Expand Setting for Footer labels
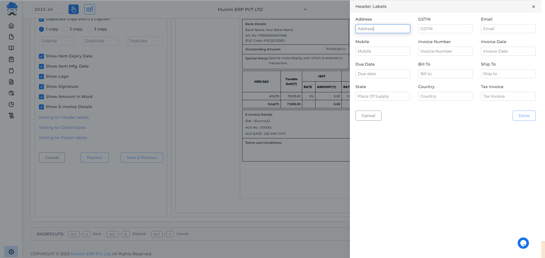Viewport: 545px width, 258px height. point(63,138)
